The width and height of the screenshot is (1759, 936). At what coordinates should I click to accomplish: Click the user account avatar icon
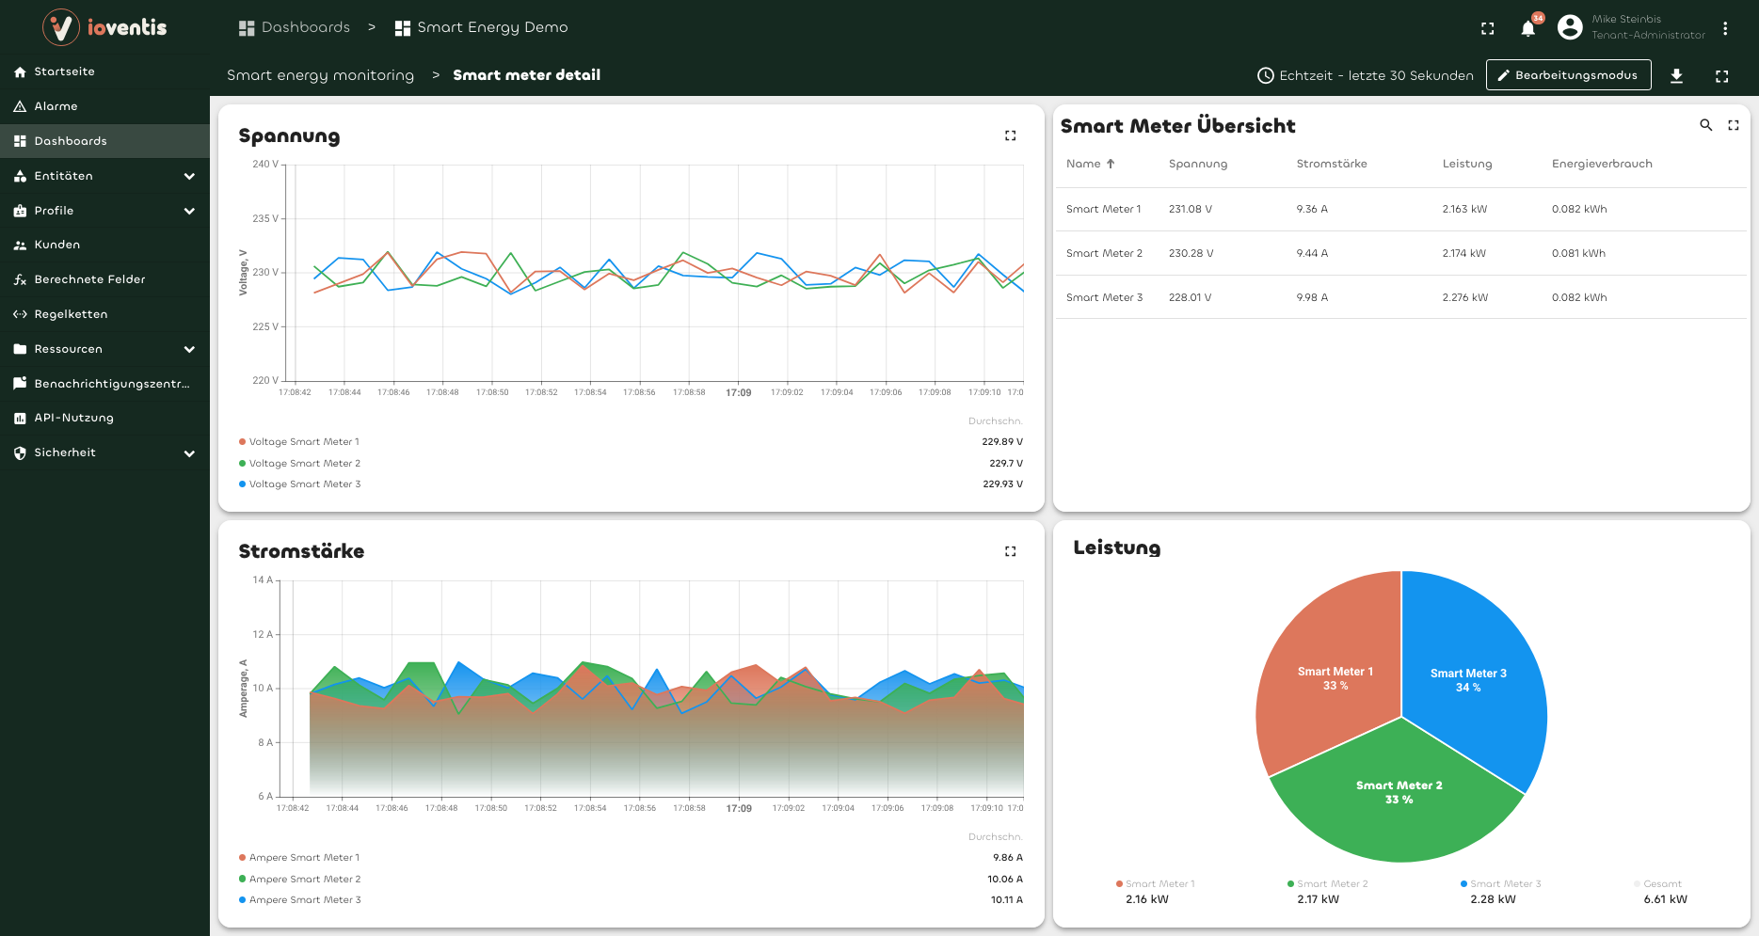coord(1569,27)
